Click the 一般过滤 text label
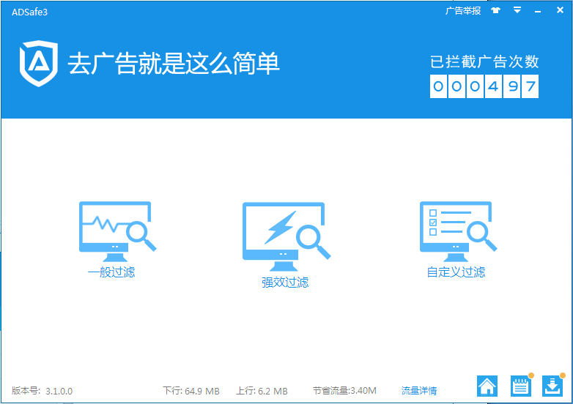 point(111,272)
